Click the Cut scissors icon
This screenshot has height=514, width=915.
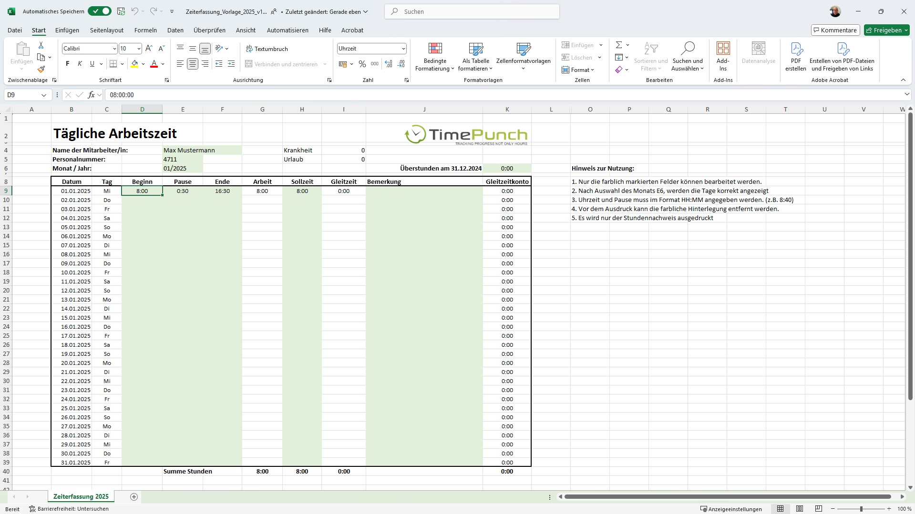point(41,45)
